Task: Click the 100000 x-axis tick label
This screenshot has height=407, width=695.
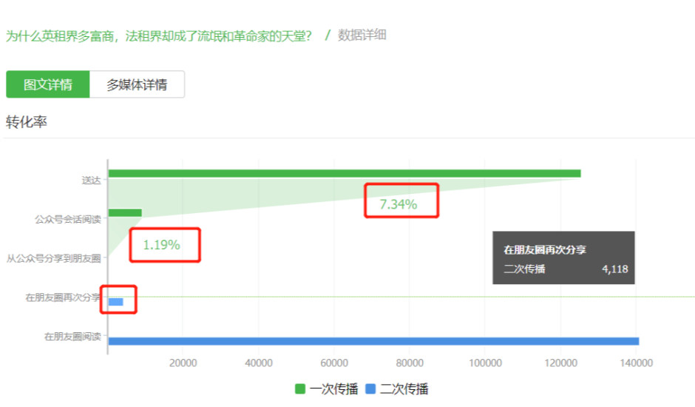Action: click(x=485, y=363)
